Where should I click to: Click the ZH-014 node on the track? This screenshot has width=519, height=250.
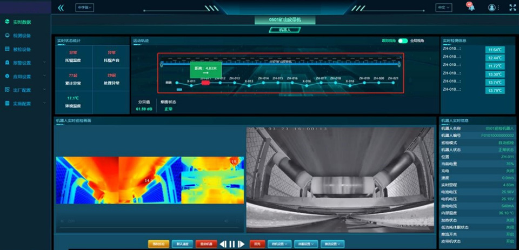tap(263, 83)
